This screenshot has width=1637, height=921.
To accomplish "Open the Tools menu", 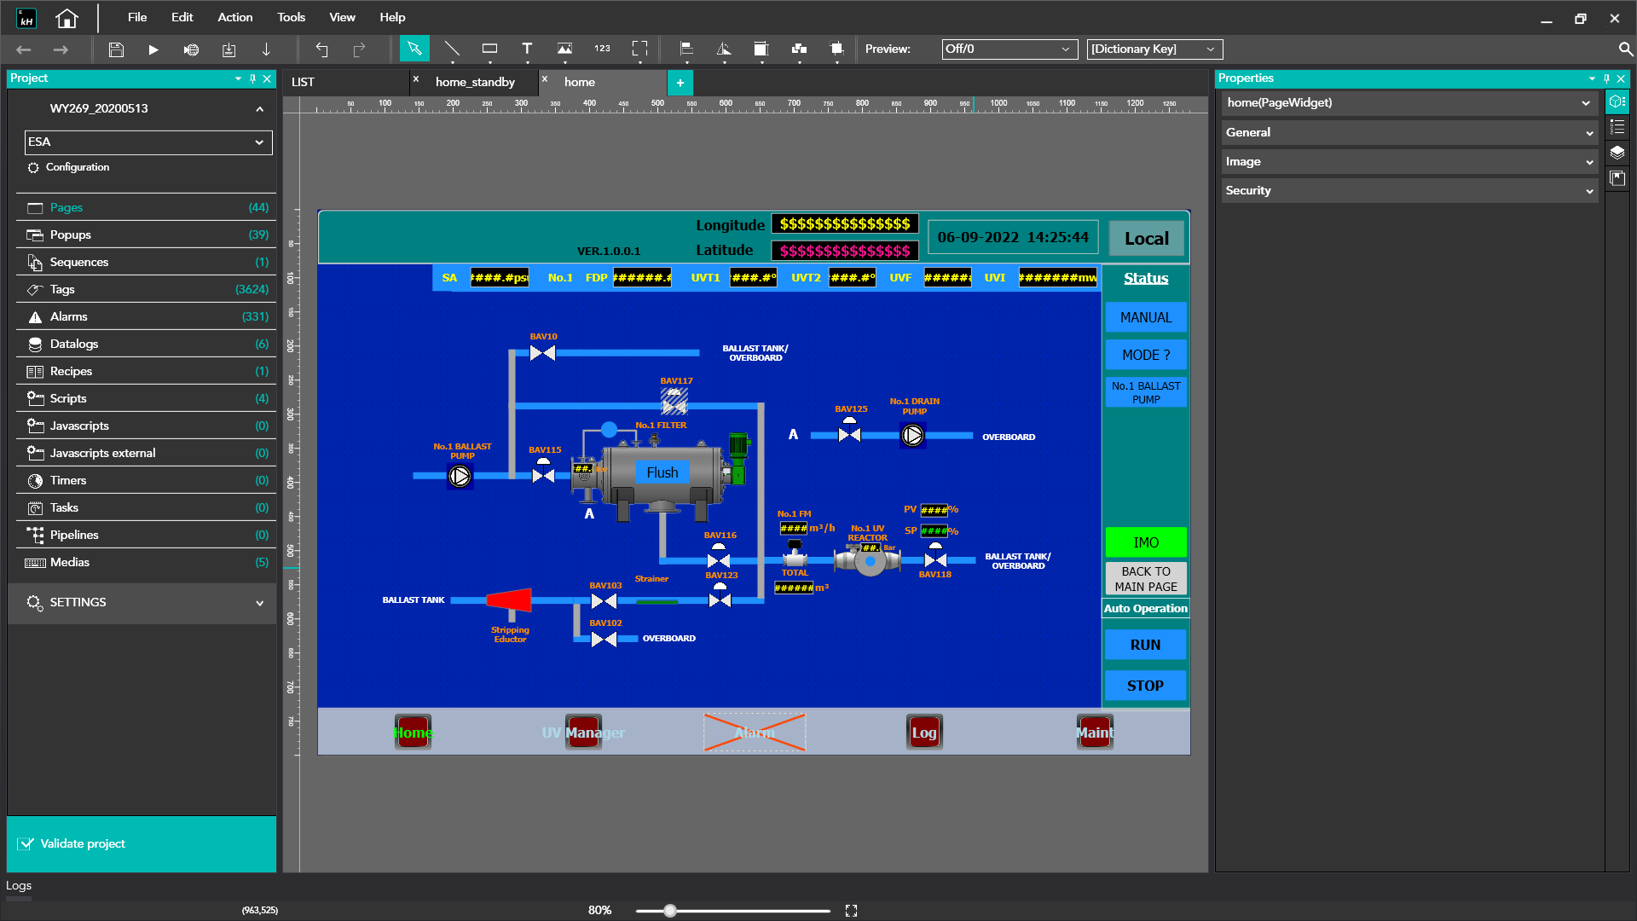I will (291, 17).
